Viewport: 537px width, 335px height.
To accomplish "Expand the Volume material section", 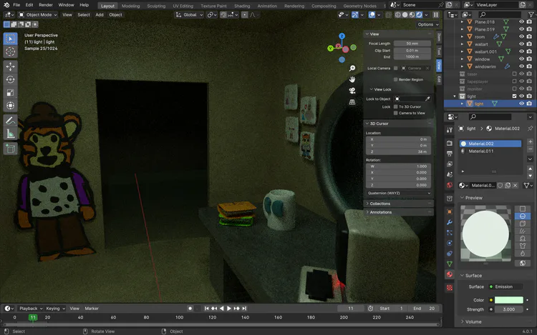I will tap(473, 322).
